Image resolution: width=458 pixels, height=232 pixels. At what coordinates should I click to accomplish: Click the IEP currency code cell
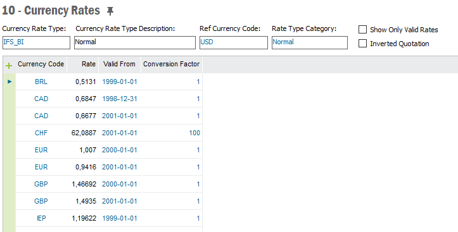pyautogui.click(x=41, y=218)
